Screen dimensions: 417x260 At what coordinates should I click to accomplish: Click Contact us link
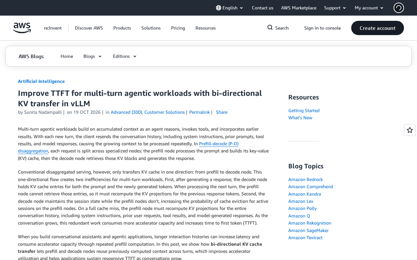(x=263, y=8)
